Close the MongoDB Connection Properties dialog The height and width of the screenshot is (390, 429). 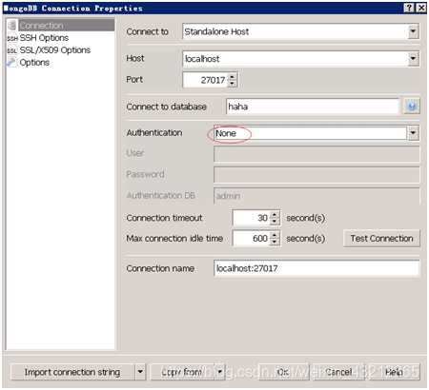coord(421,8)
